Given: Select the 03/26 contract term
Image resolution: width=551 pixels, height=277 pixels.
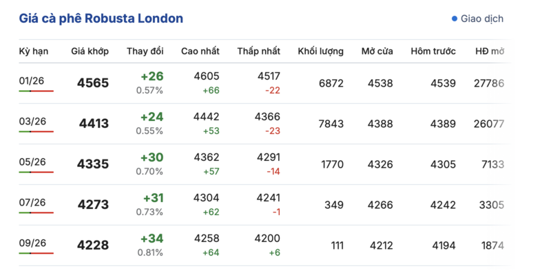Looking at the screenshot, I should pos(32,121).
